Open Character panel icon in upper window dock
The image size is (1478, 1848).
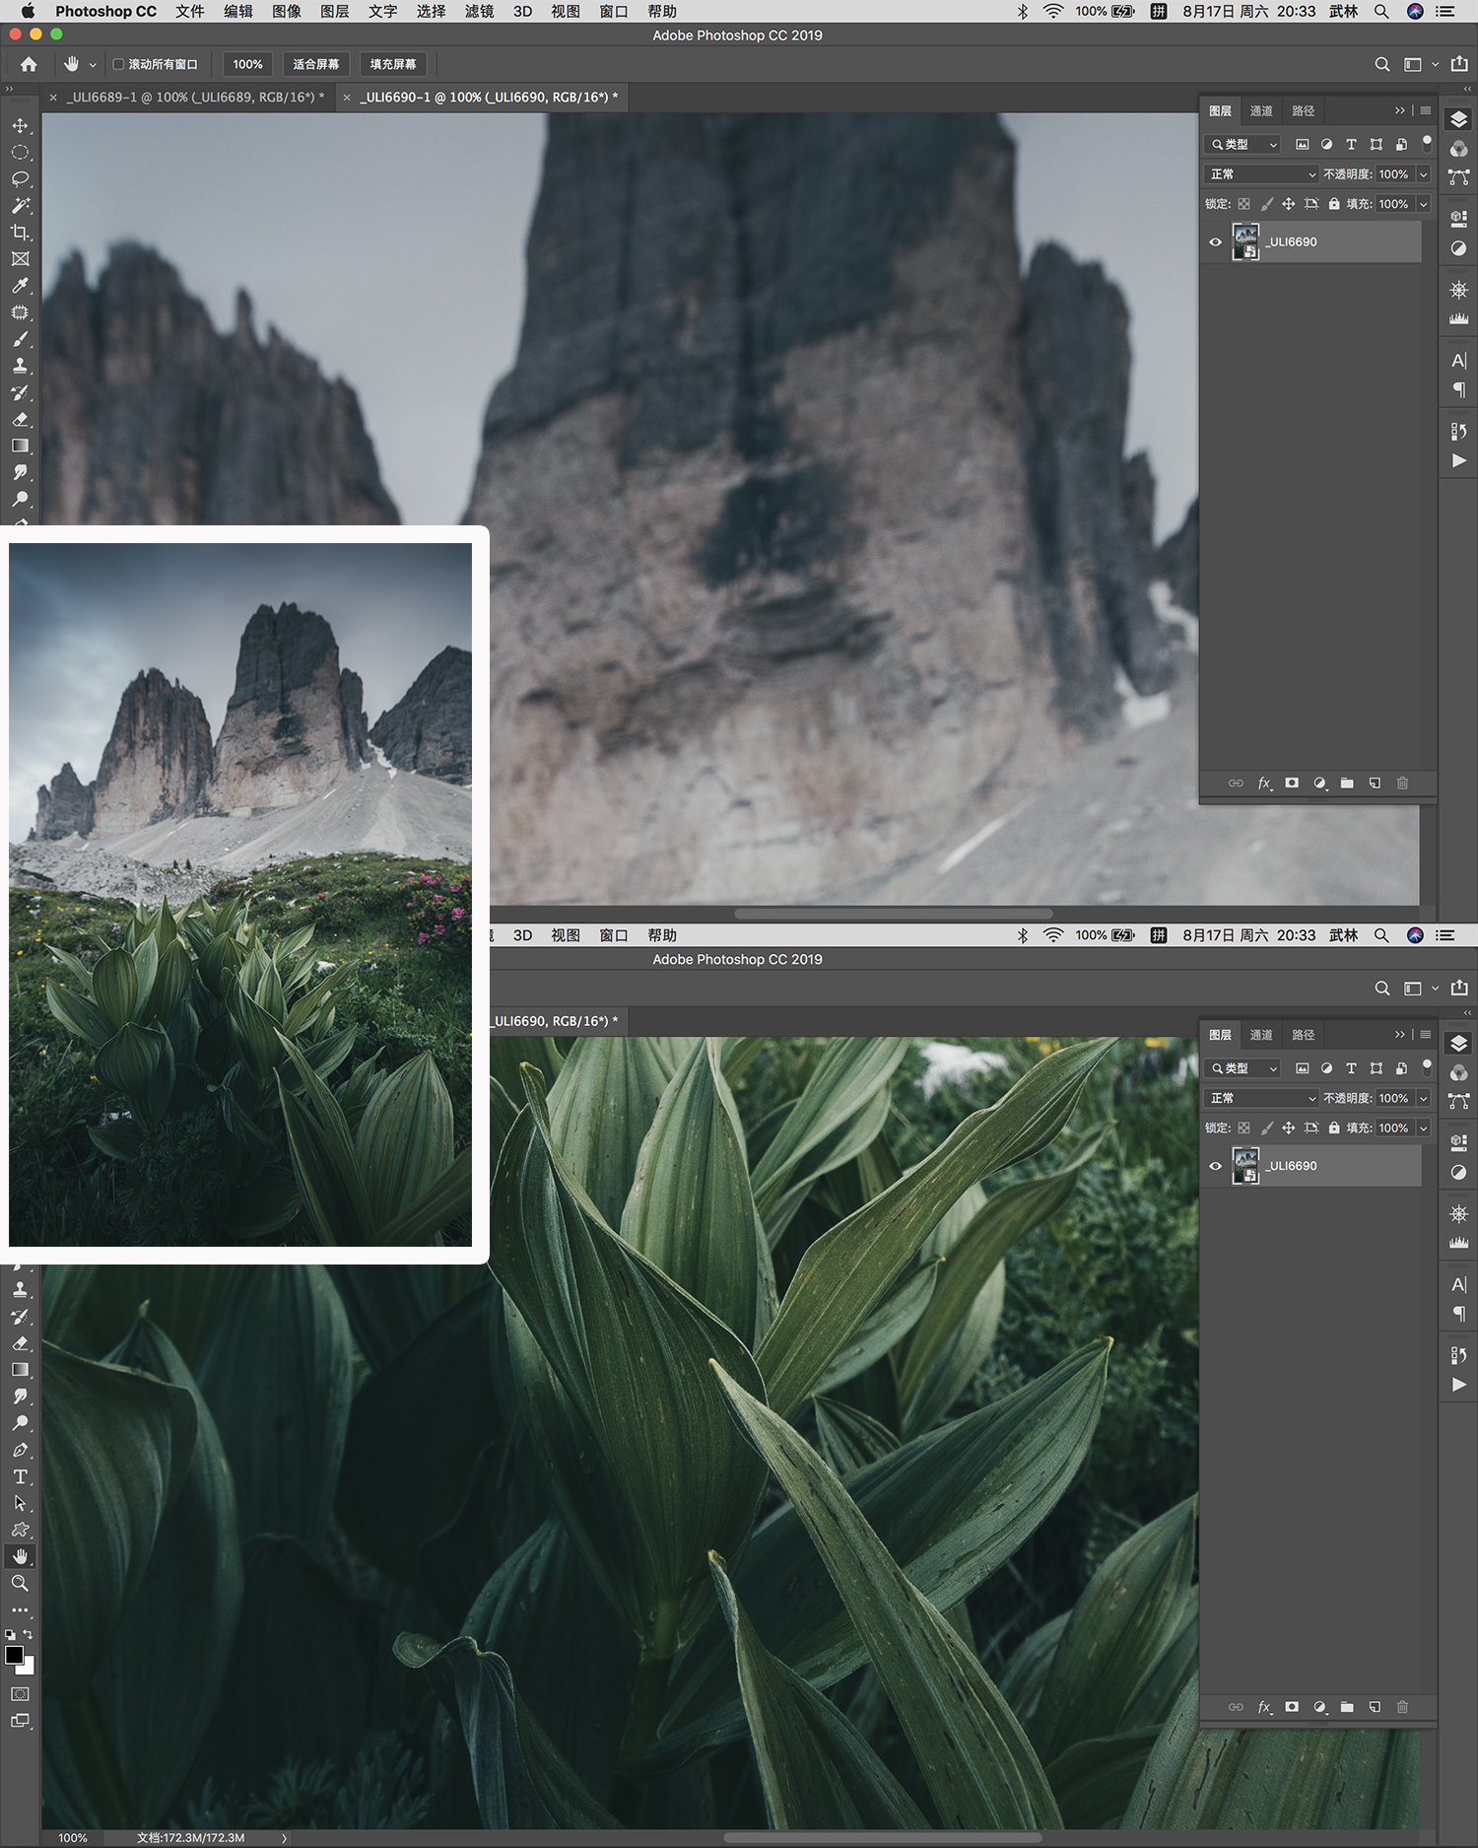point(1459,361)
